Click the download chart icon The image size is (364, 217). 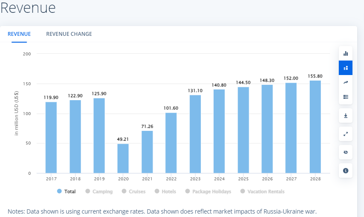point(346,116)
